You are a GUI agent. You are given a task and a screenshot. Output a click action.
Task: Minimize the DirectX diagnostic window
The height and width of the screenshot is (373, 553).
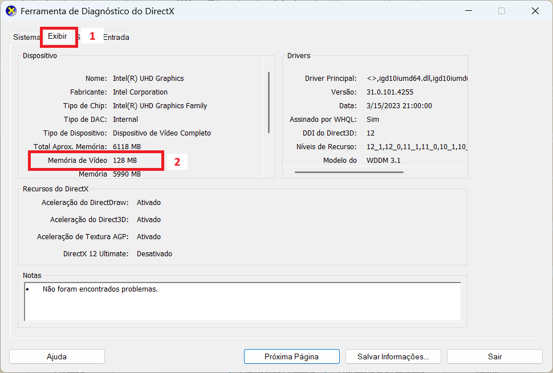point(469,11)
